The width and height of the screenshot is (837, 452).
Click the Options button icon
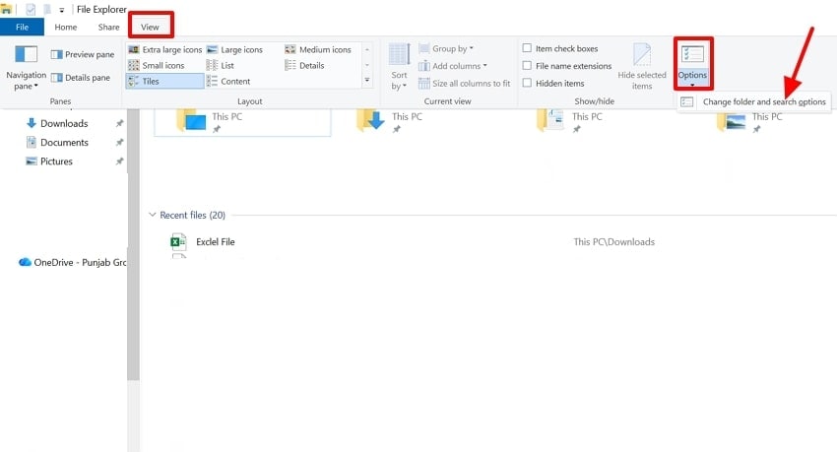692,54
